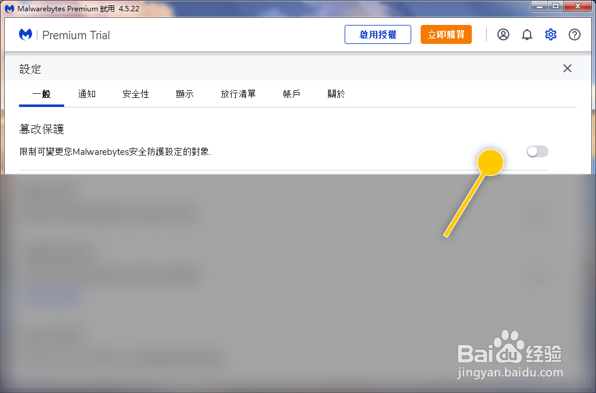
Task: Close the 設定 settings panel
Action: pyautogui.click(x=567, y=68)
